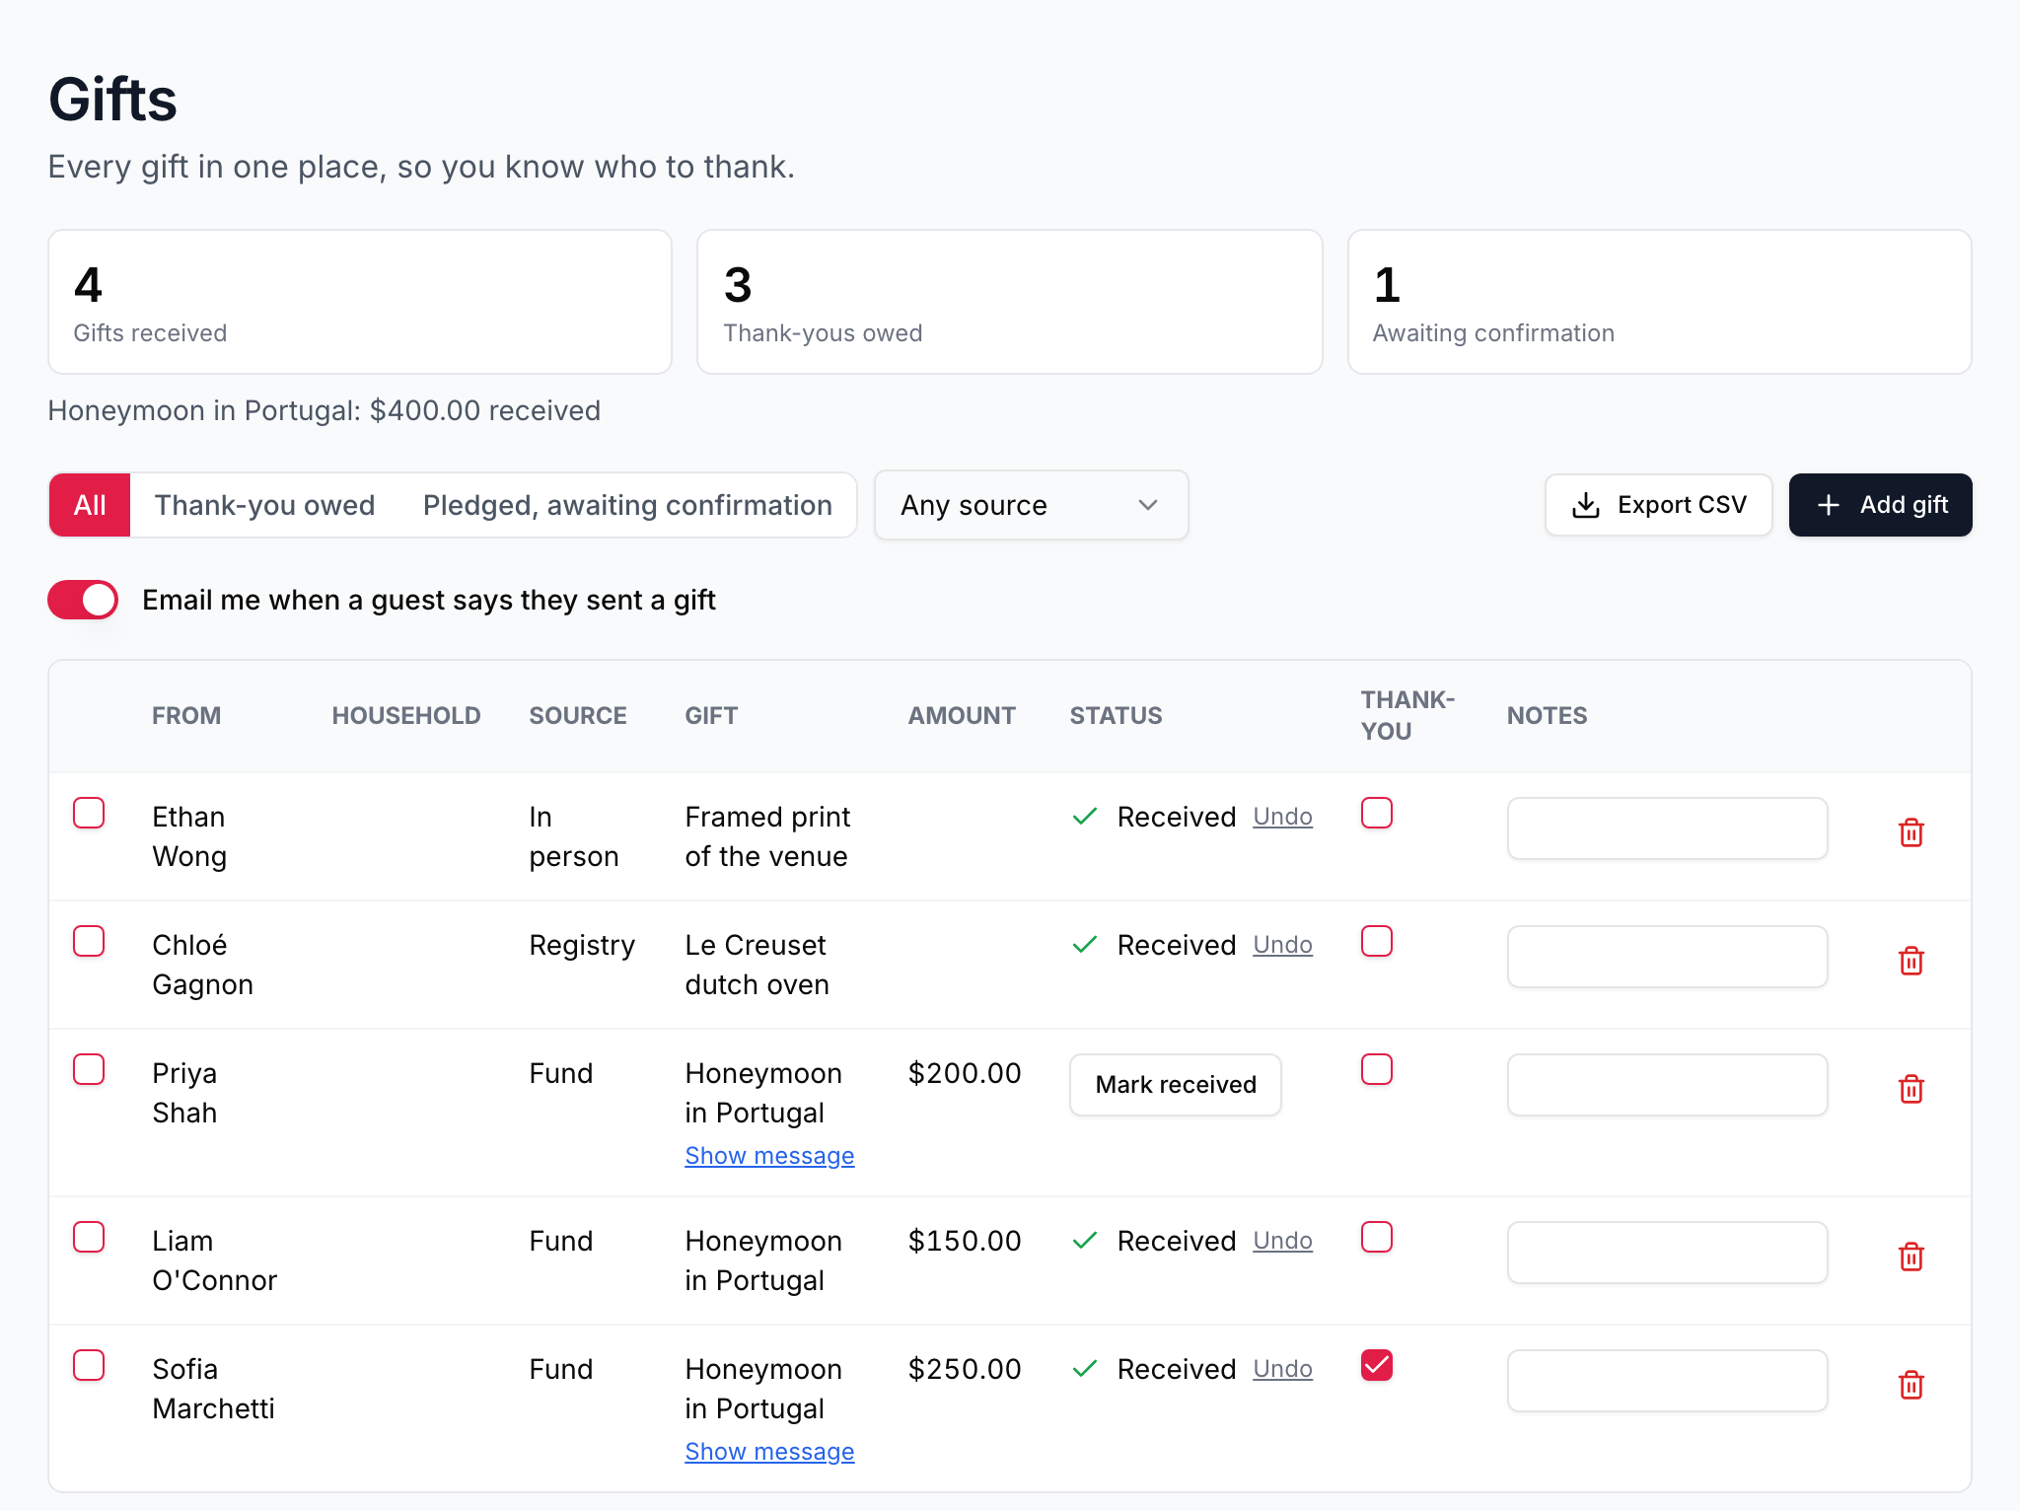Show message from Sofia Marchetti

coord(769,1452)
